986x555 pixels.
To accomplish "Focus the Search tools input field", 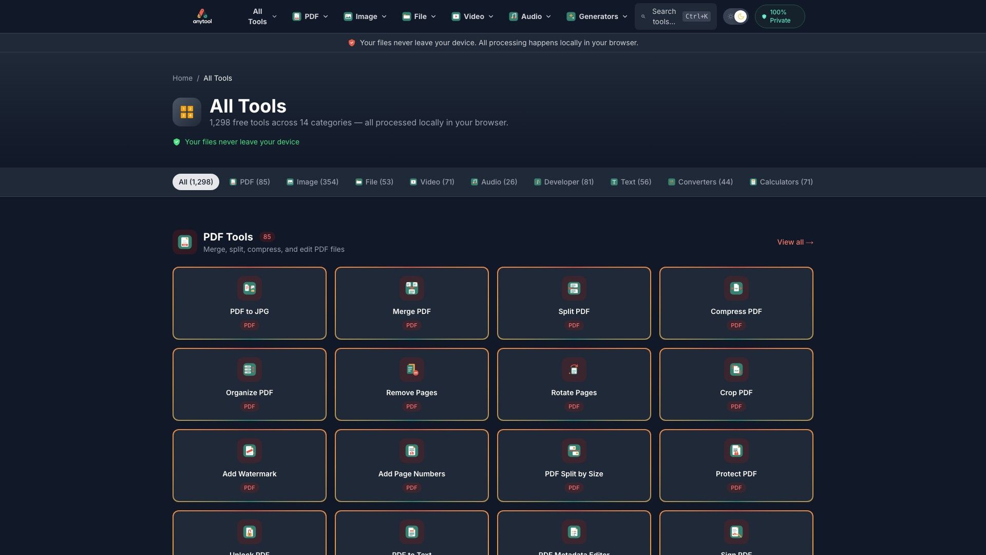I will point(675,16).
